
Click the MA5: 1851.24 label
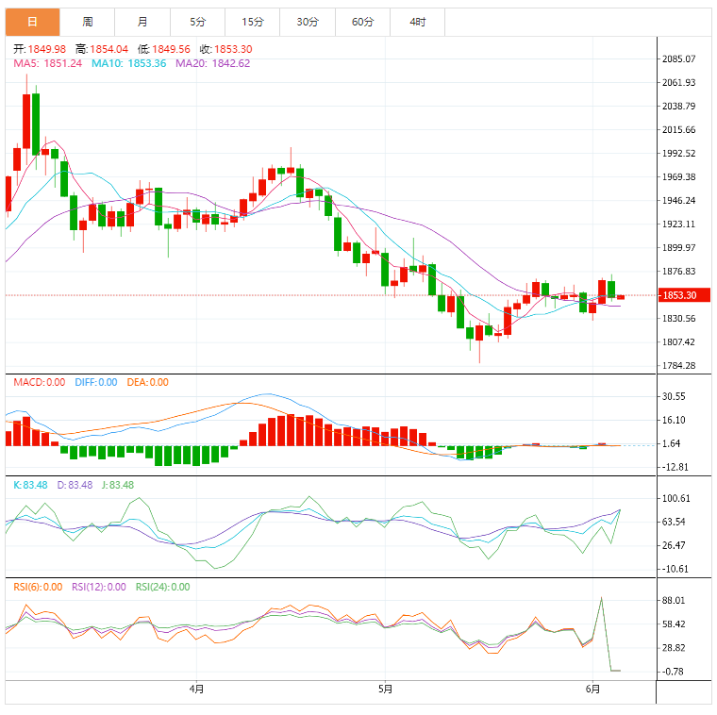(x=47, y=63)
